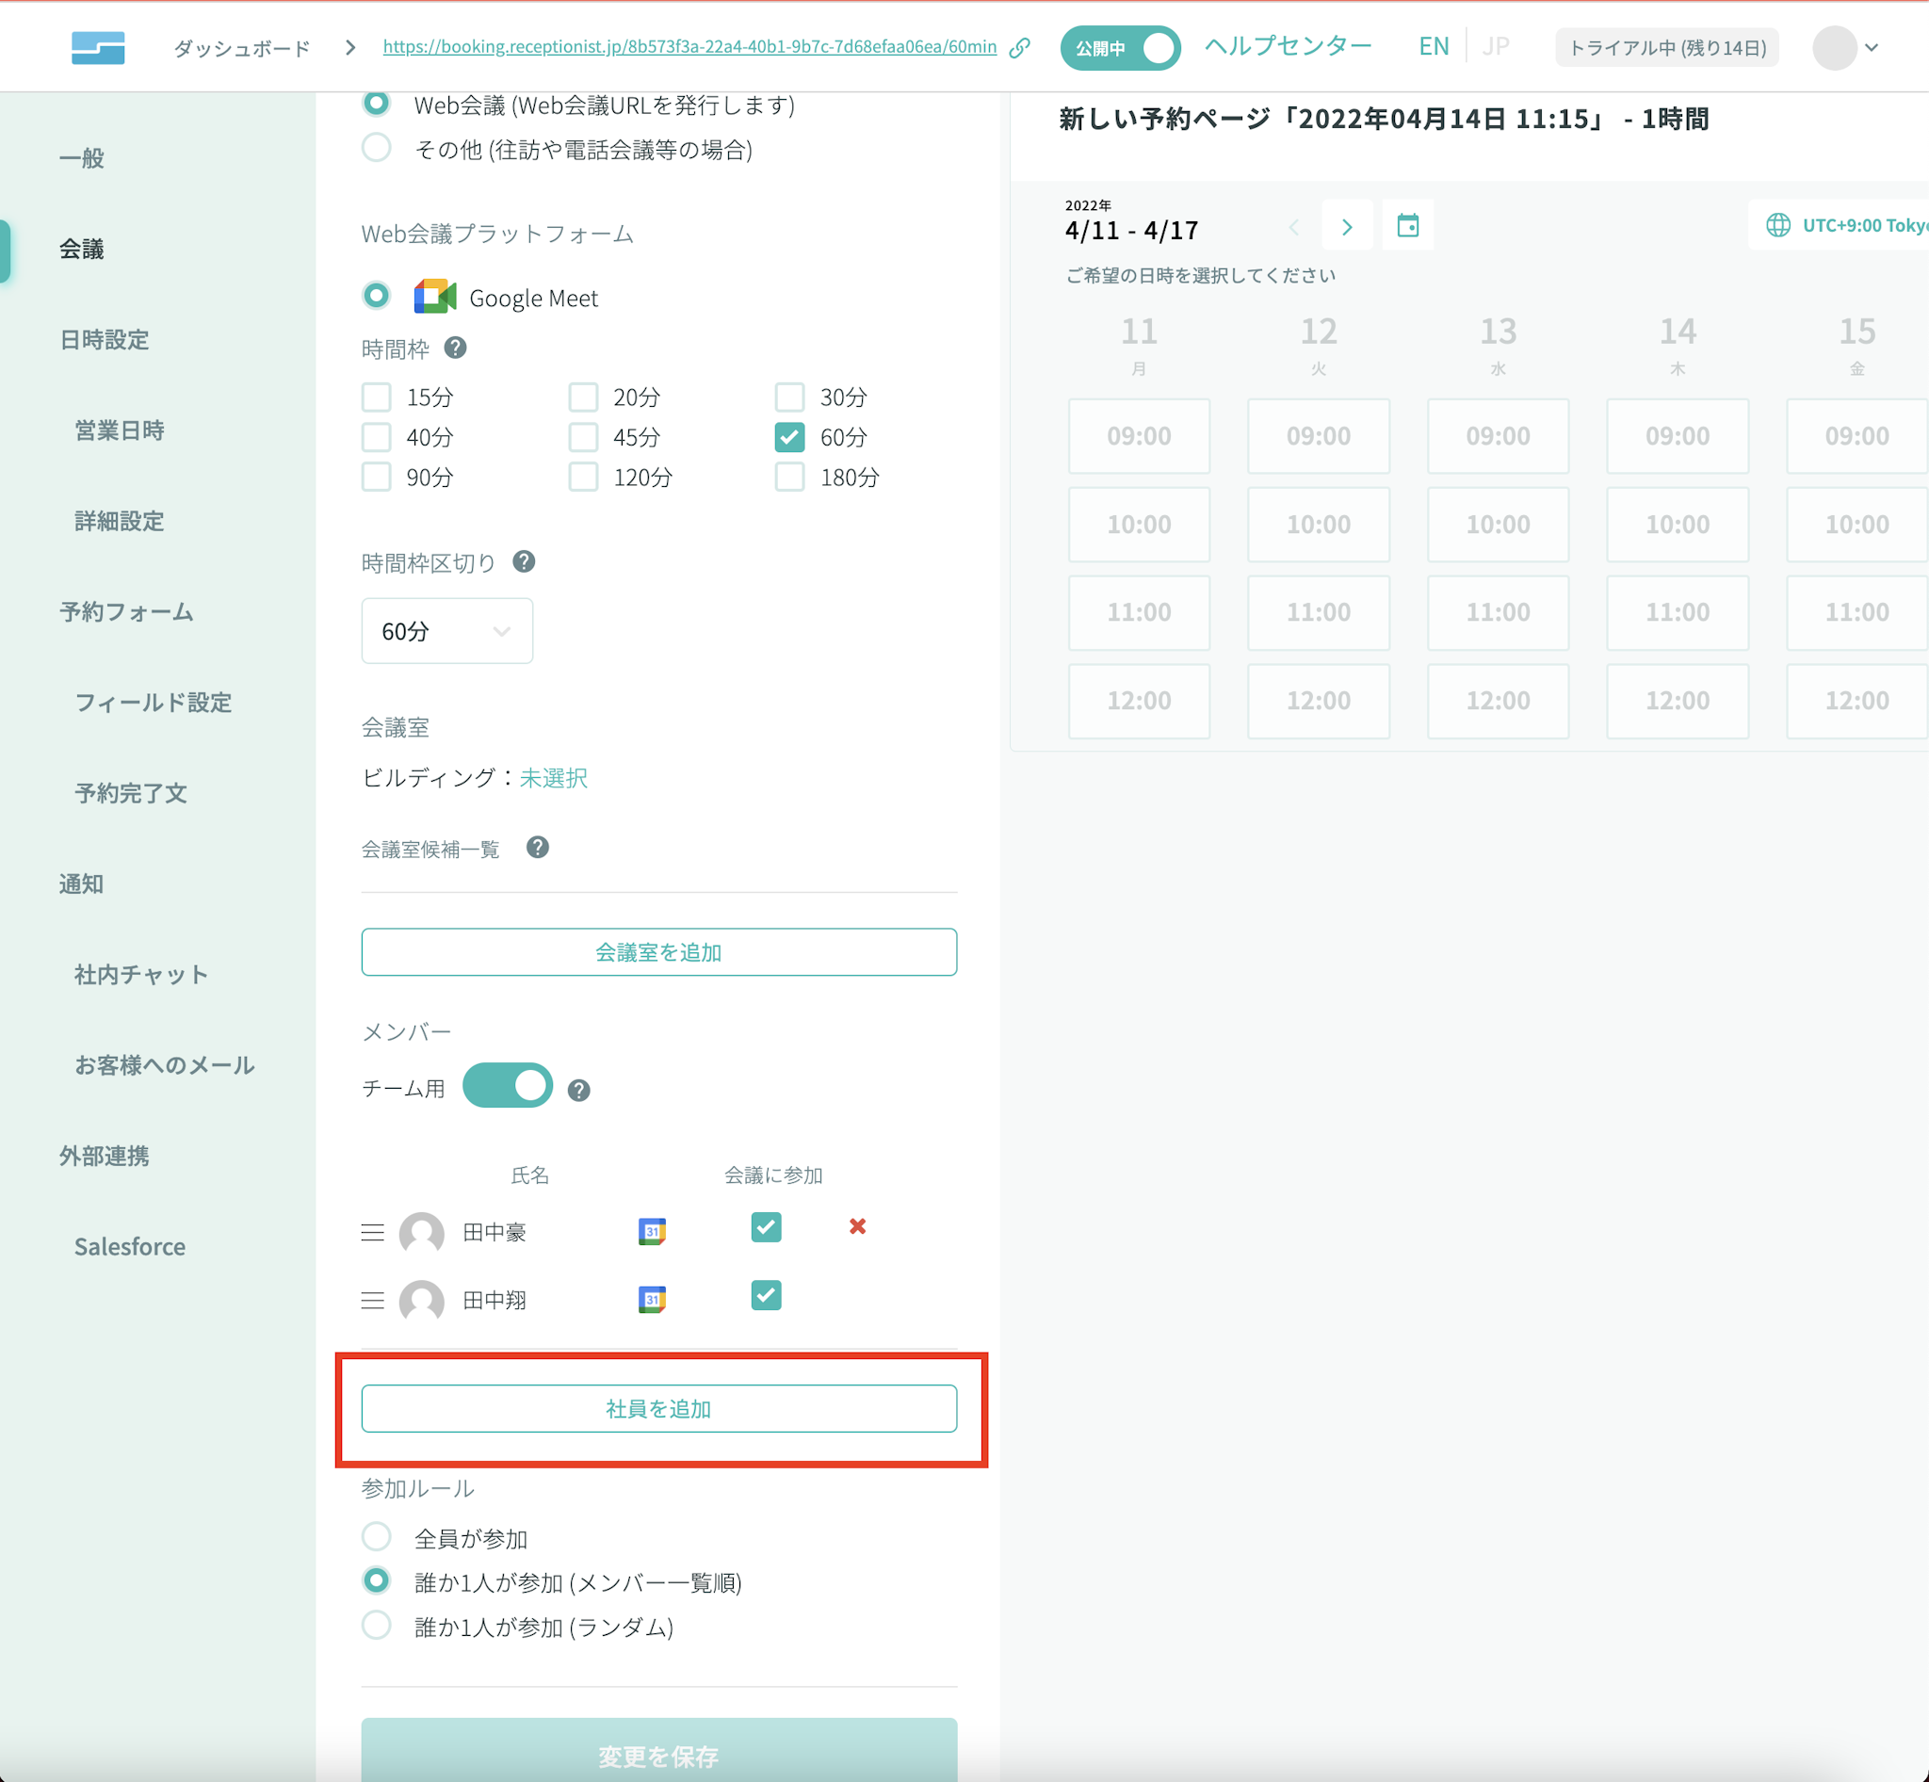Toggle the 公開中 publish switch

1120,47
